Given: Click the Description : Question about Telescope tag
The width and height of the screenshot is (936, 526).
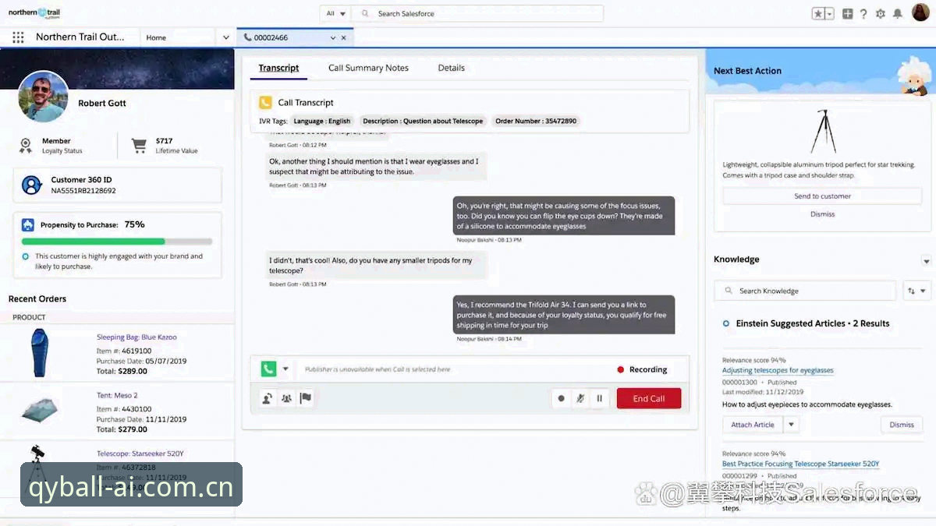Looking at the screenshot, I should click(x=423, y=121).
